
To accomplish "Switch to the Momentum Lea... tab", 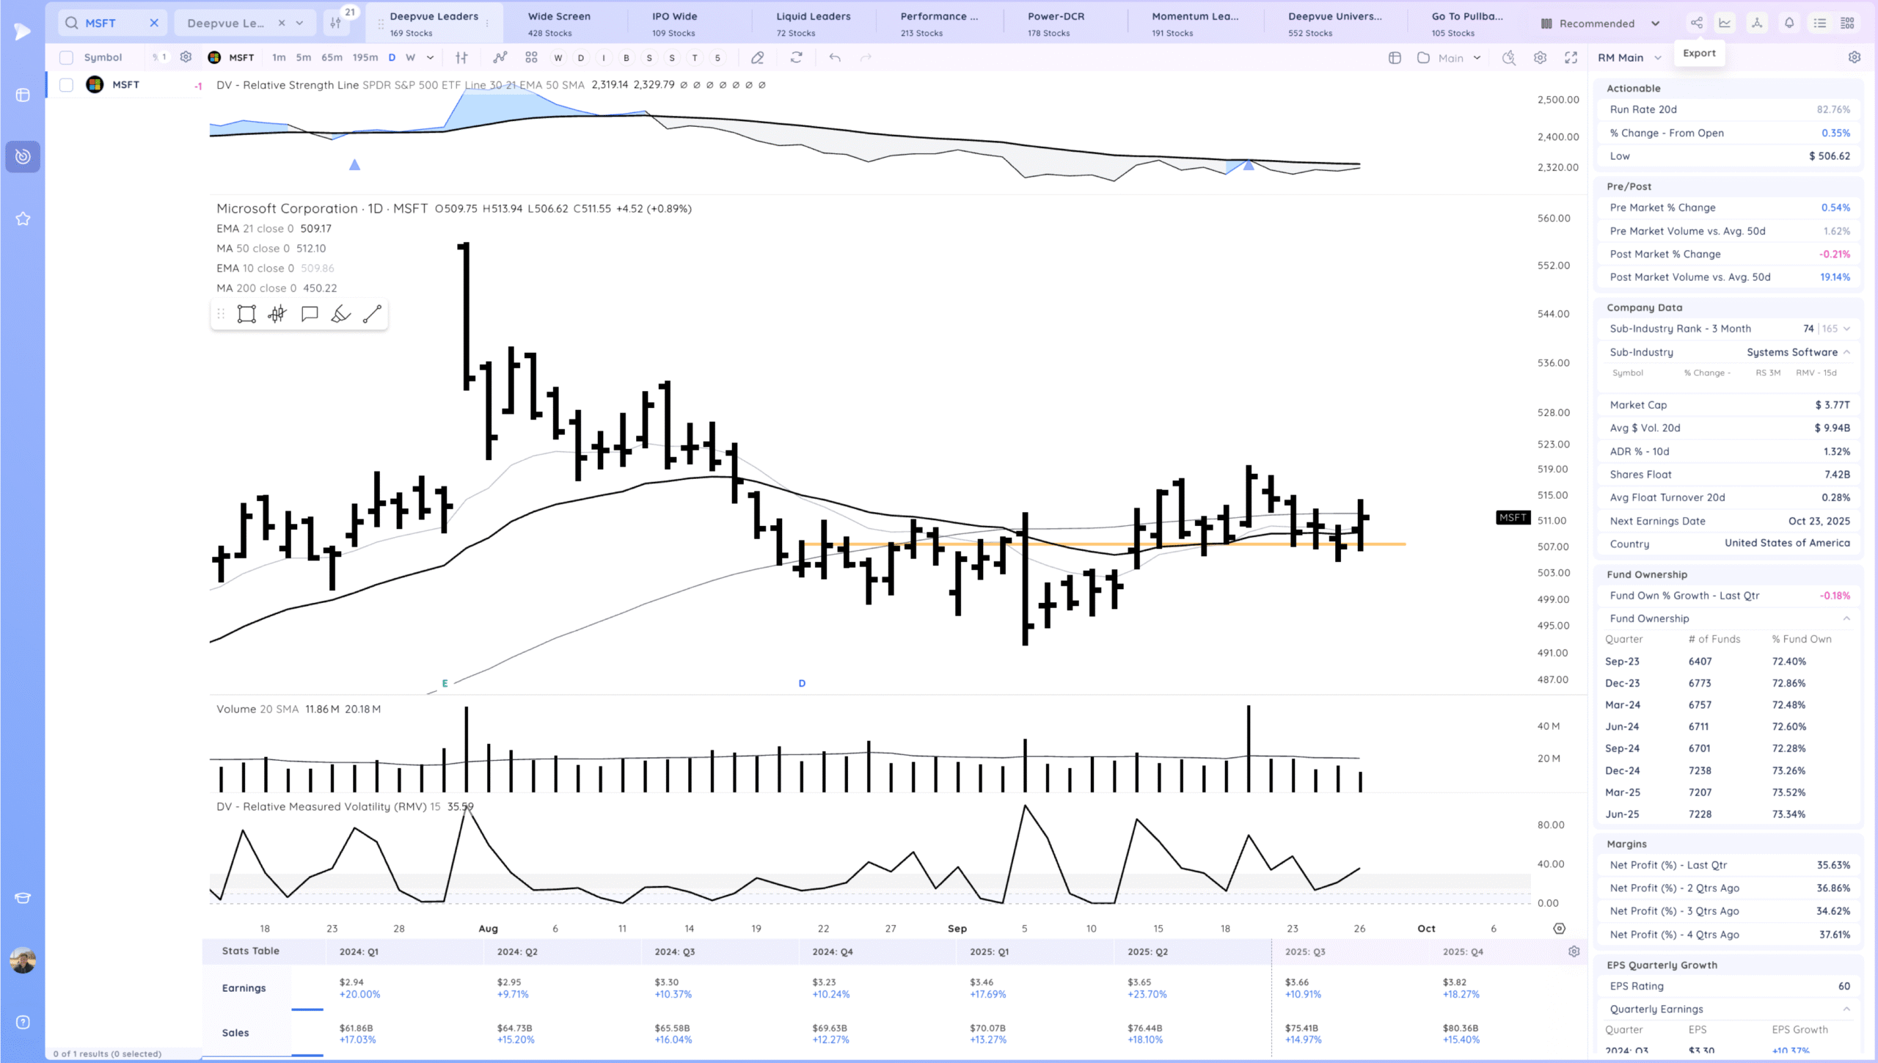I will click(1195, 23).
